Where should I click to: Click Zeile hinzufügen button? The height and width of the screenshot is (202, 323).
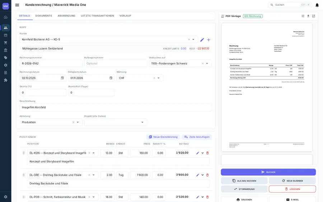[x=197, y=137]
